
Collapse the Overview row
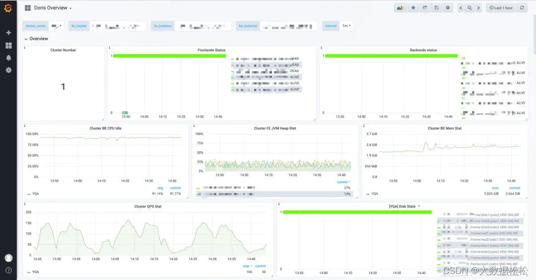tap(36, 39)
